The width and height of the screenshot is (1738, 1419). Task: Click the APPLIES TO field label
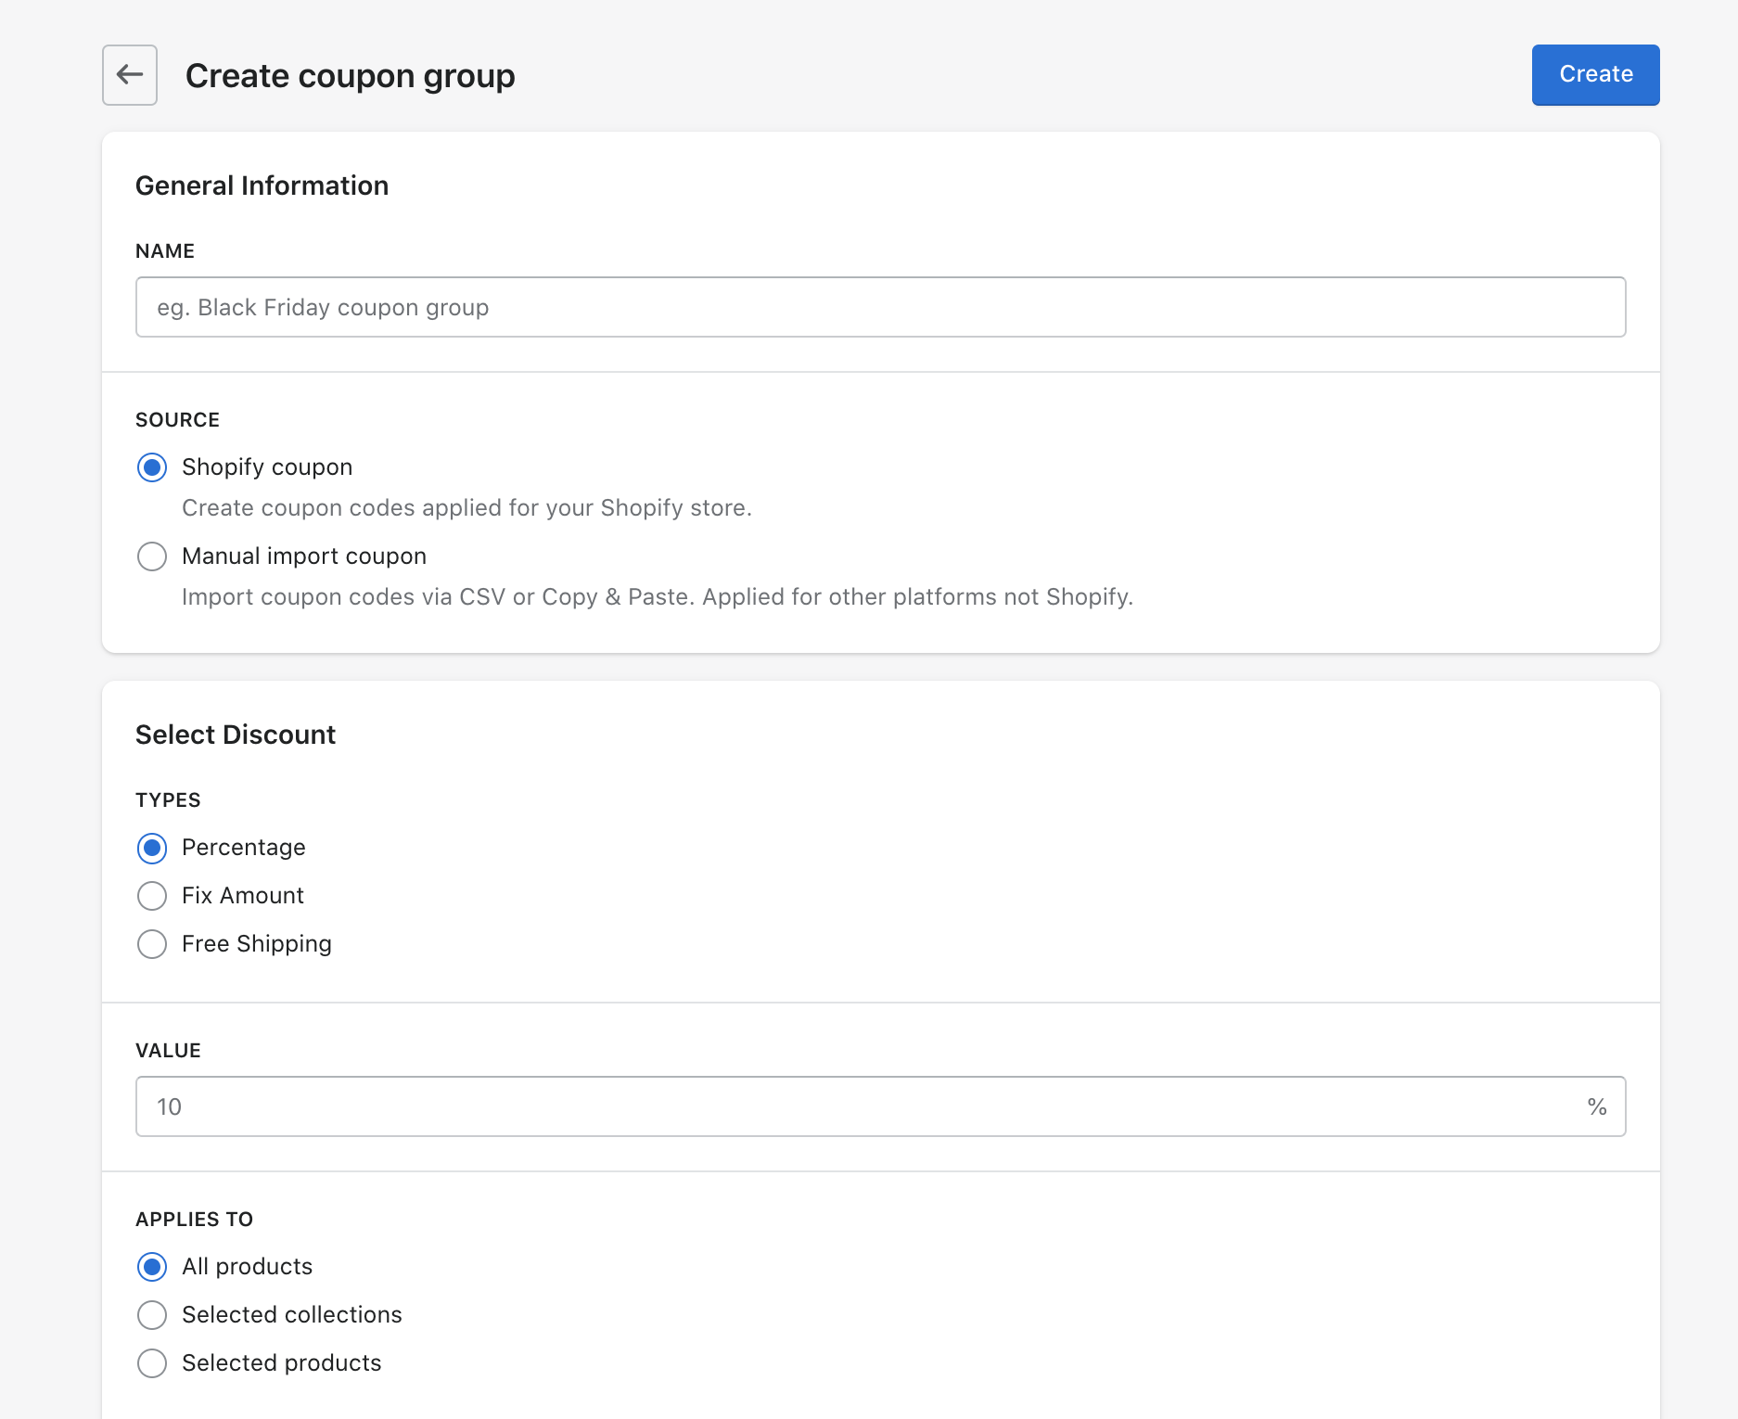pyautogui.click(x=194, y=1220)
